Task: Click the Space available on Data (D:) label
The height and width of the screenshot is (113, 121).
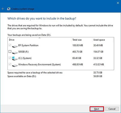Action: (22, 76)
